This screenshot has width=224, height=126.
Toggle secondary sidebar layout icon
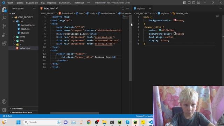pyautogui.click(x=194, y=3)
